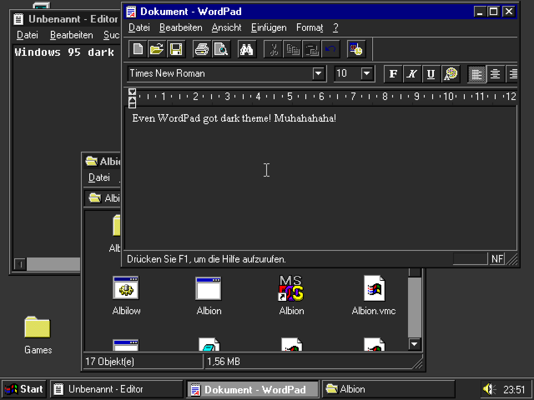
Task: Click Editor horizontal scrollbar left arrow
Action: [20, 264]
